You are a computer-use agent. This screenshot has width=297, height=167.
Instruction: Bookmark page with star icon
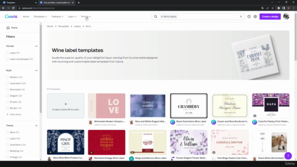click(272, 8)
